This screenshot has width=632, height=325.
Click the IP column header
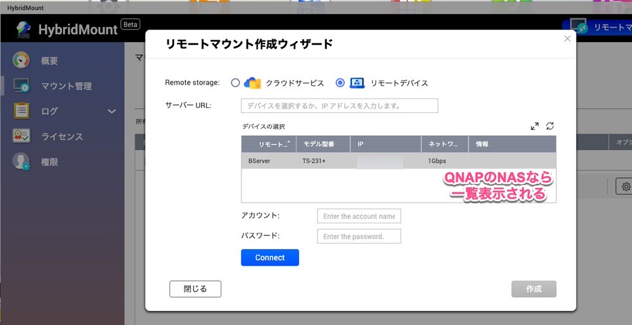(x=386, y=144)
